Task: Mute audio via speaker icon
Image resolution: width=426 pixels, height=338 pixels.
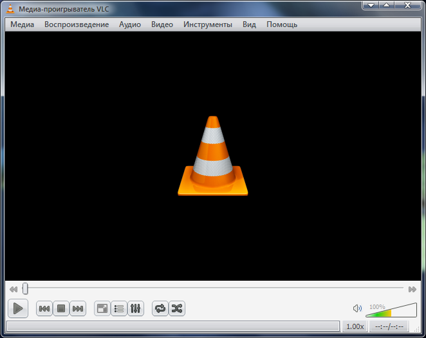Action: click(357, 308)
